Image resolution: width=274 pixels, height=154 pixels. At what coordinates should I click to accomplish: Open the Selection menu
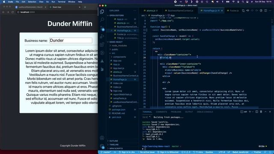(x=32, y=2)
